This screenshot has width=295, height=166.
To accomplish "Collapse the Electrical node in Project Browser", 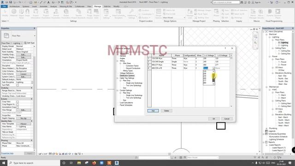I will (x=266, y=35).
